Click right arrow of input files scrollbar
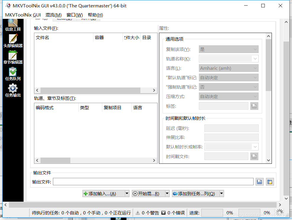292x220 pixels. click(154, 90)
